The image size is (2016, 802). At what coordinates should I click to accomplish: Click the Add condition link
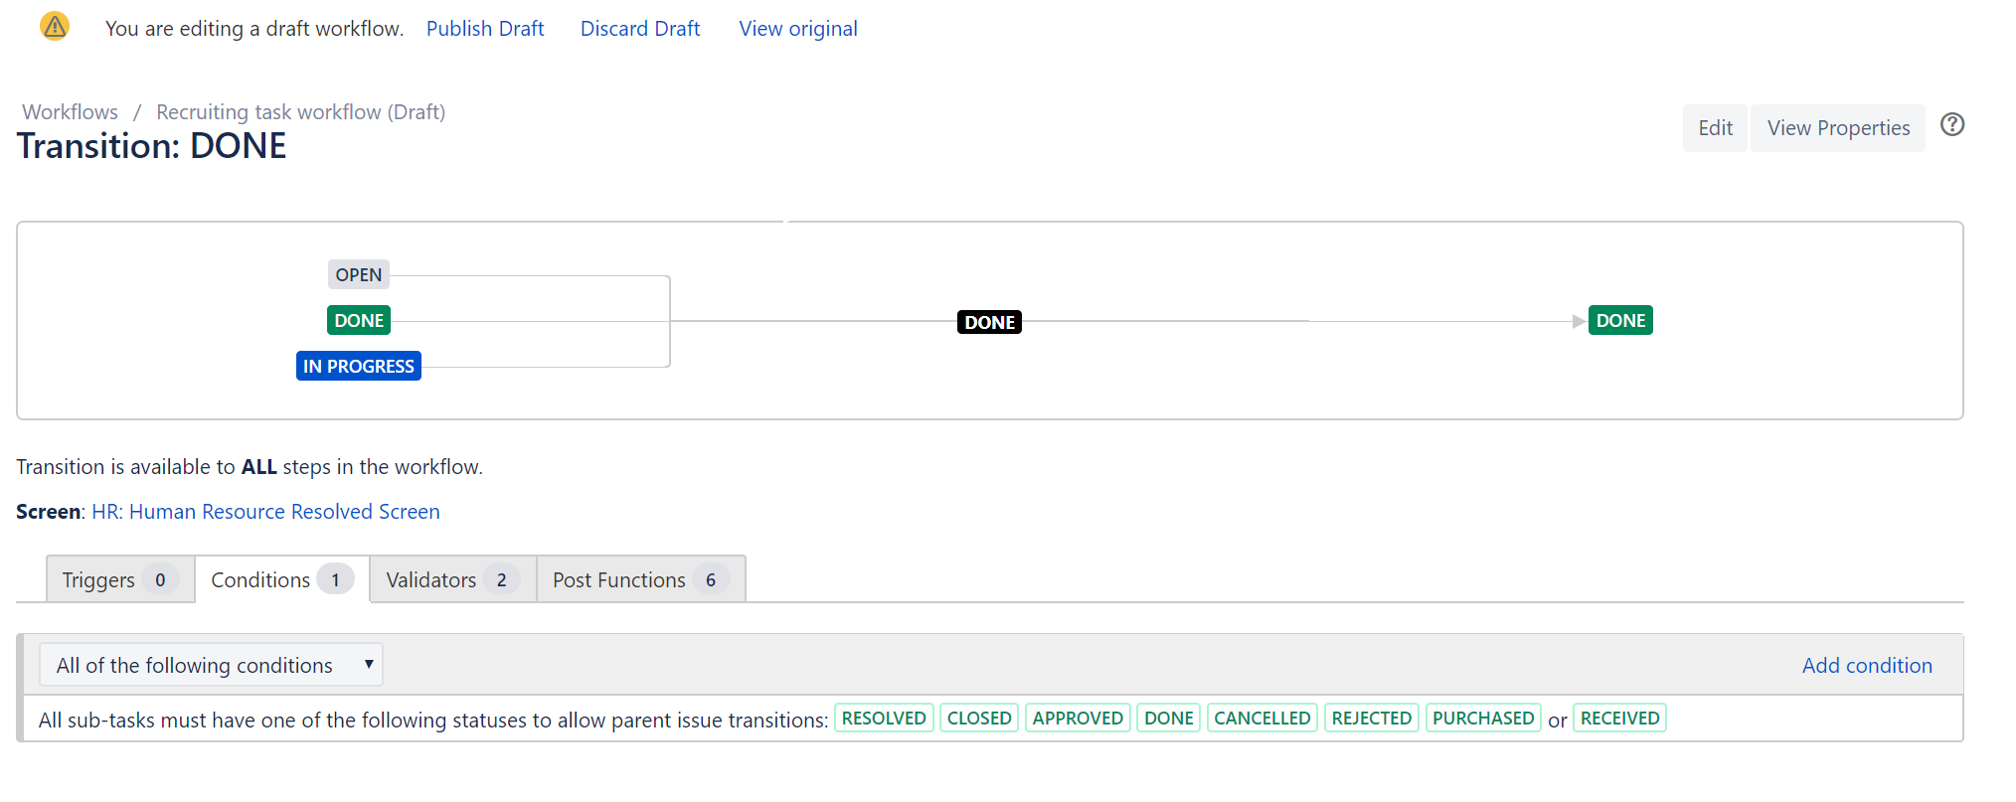[1867, 666]
